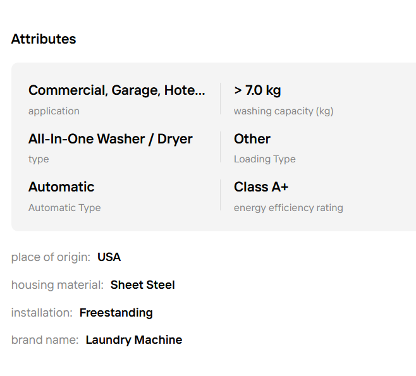Select the "energy efficiency rating" label
This screenshot has width=416, height=376.
pyautogui.click(x=288, y=207)
